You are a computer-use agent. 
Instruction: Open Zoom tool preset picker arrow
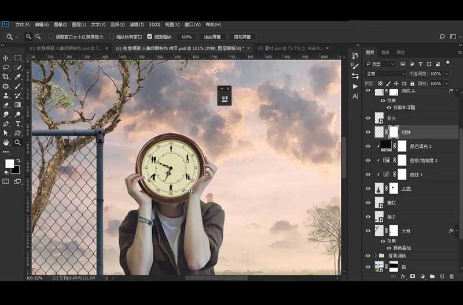17,37
